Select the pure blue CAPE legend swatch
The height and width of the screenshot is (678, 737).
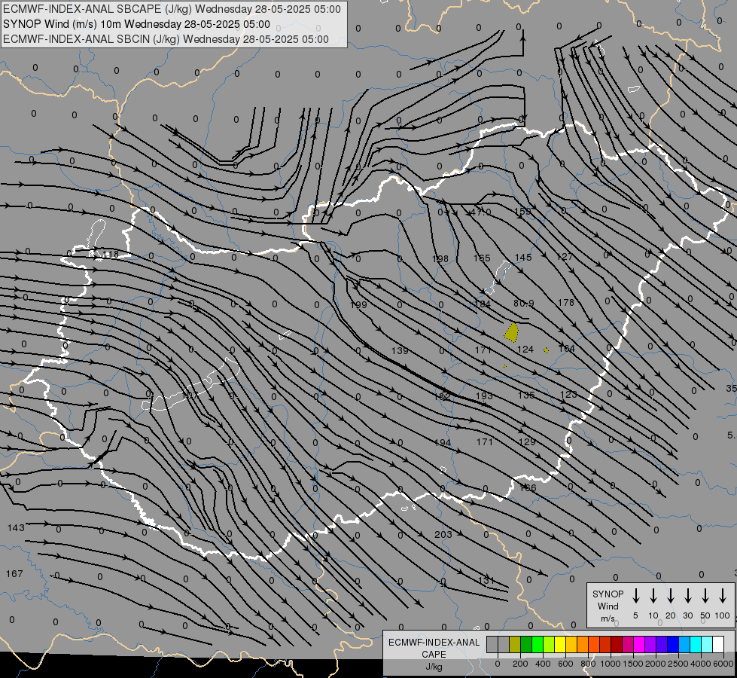(672, 644)
